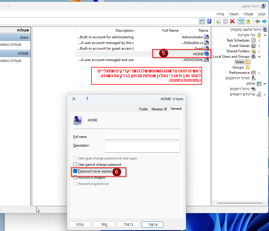Expand the Performance node

click(259, 73)
